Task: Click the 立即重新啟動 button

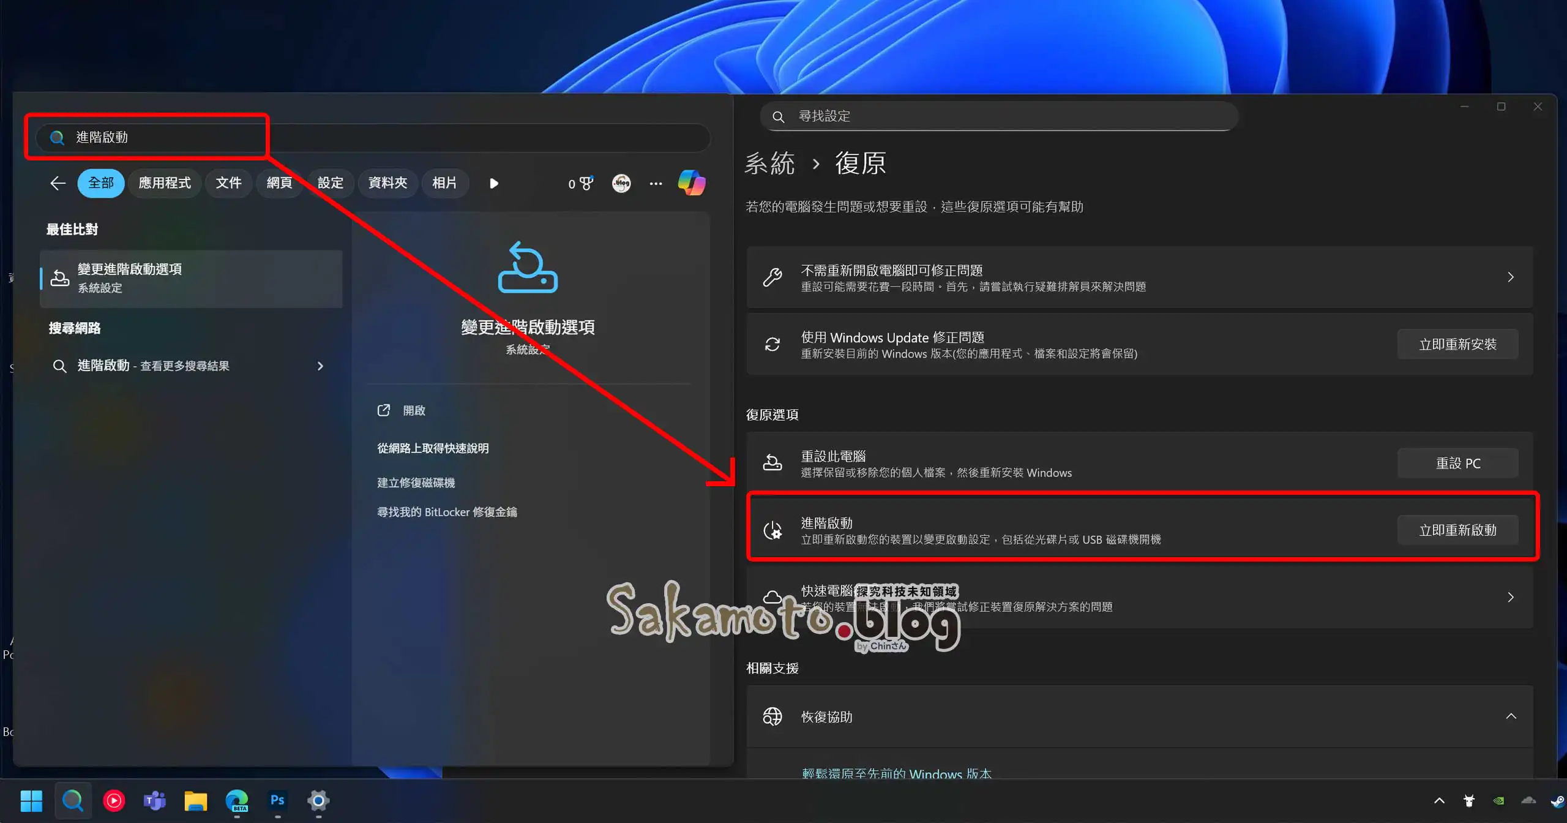Action: [1458, 530]
